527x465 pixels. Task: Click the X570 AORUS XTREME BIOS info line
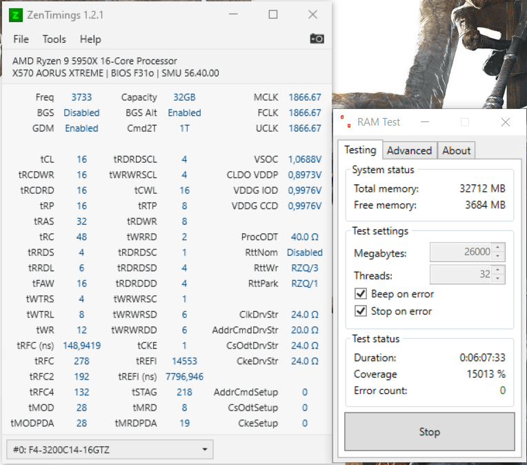click(x=116, y=73)
